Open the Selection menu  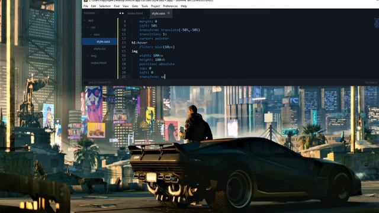[105, 6]
